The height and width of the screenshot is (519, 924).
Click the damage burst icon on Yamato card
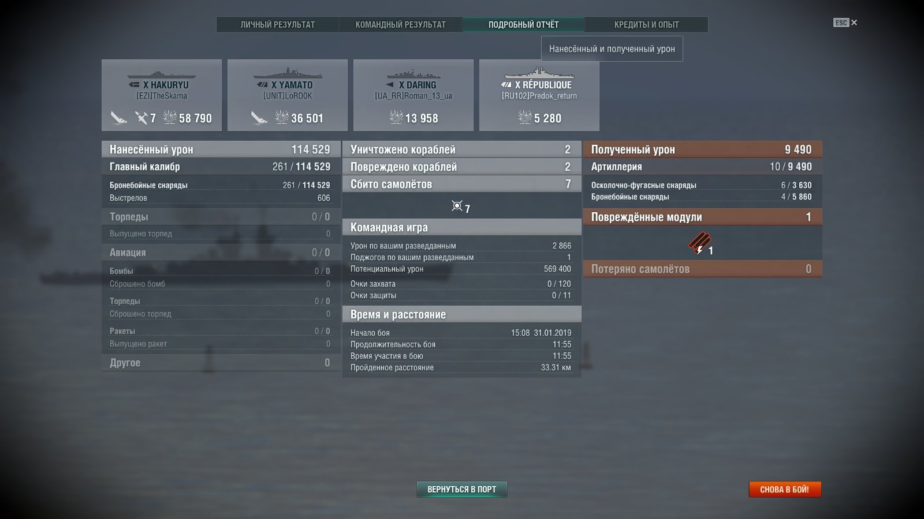(282, 118)
